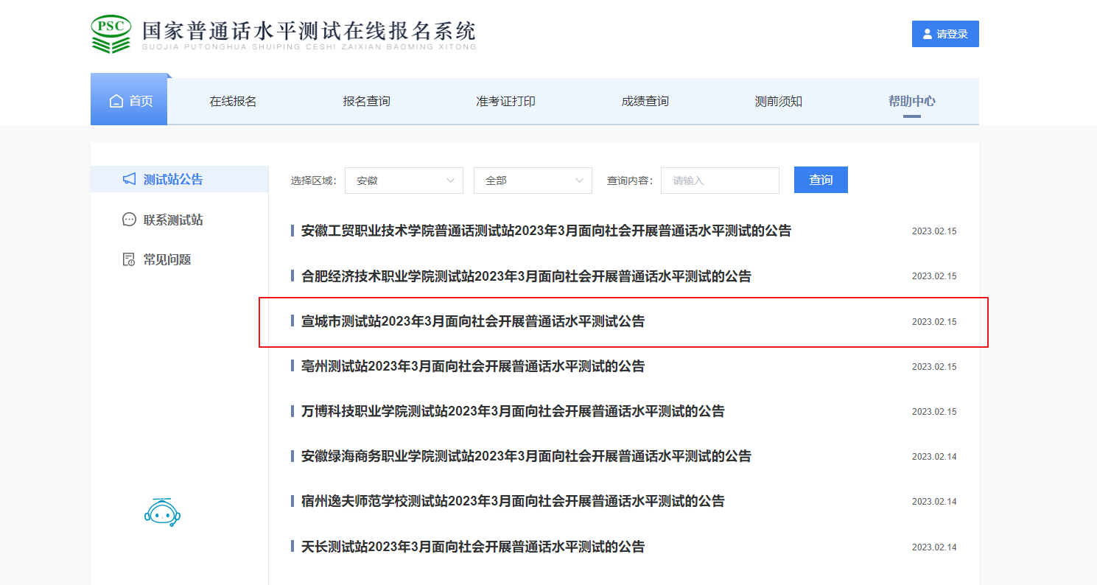This screenshot has height=585, width=1097.
Task: Open the 亳州测试站 announcement
Action: point(473,366)
